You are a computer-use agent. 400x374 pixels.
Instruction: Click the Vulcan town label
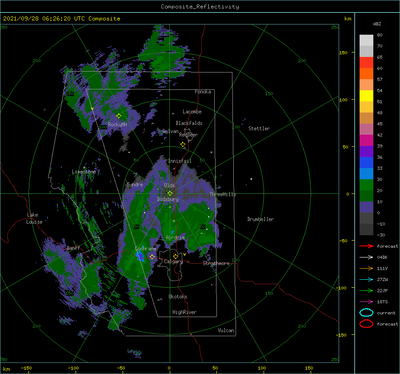click(x=226, y=330)
